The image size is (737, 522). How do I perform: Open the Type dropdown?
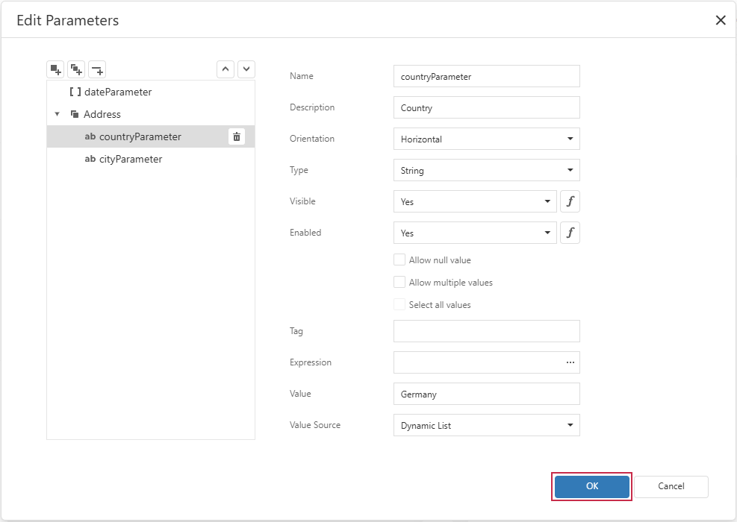click(x=486, y=171)
